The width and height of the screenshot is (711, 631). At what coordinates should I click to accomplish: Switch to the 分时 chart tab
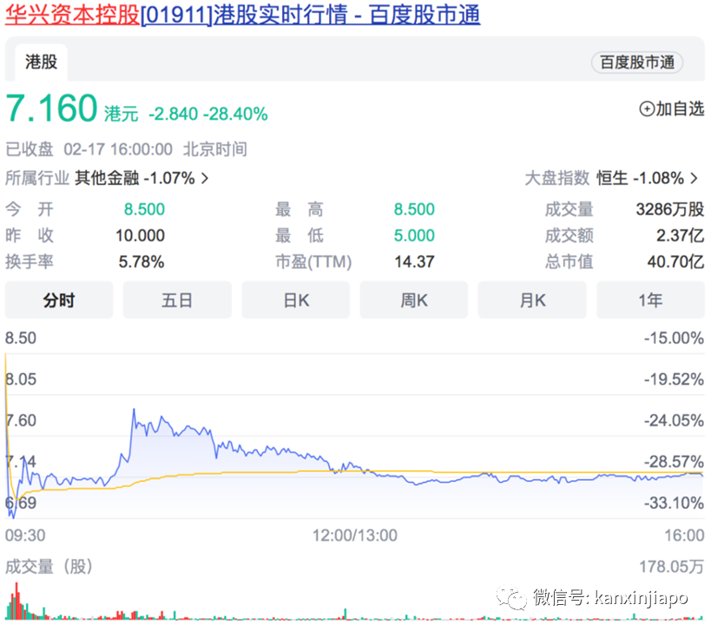point(59,300)
